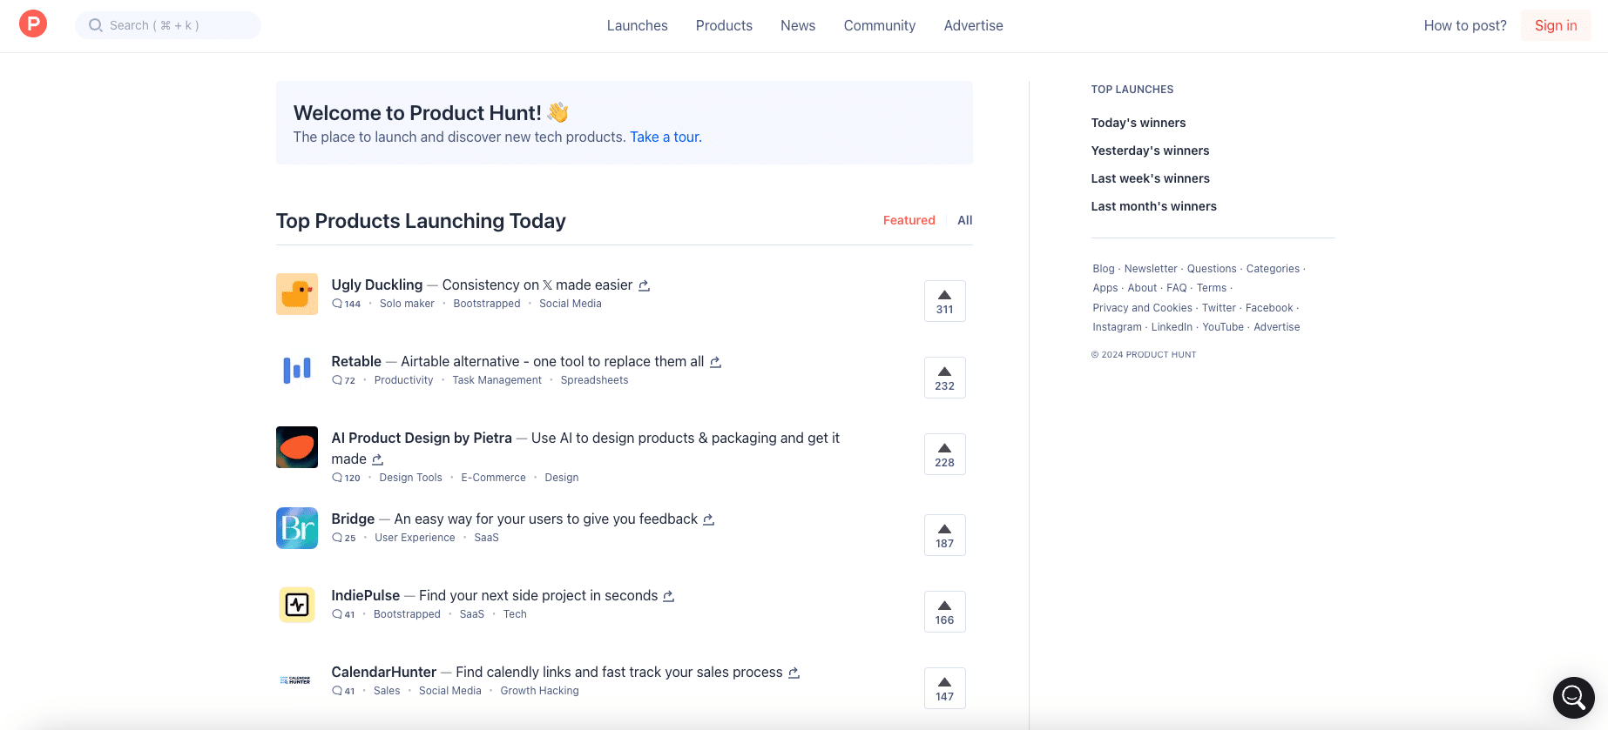The height and width of the screenshot is (730, 1608).
Task: Click Pietra external link icon after 'made'
Action: point(378,459)
